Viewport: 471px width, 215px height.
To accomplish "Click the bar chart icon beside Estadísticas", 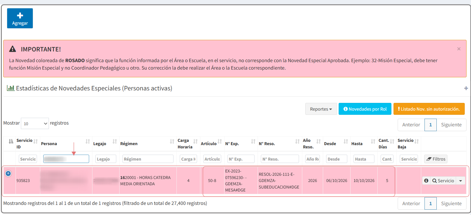I will tap(11, 88).
